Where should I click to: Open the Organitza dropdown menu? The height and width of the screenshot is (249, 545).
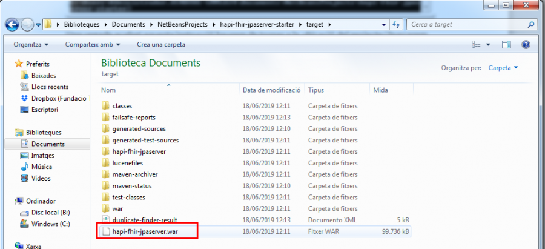tap(31, 45)
